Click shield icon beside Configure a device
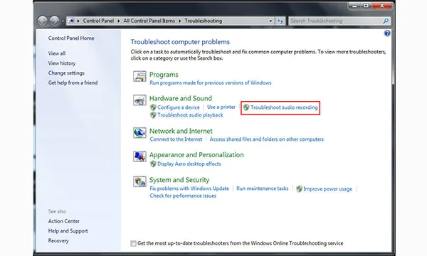Screen dimensions: 427x256 tap(153, 107)
